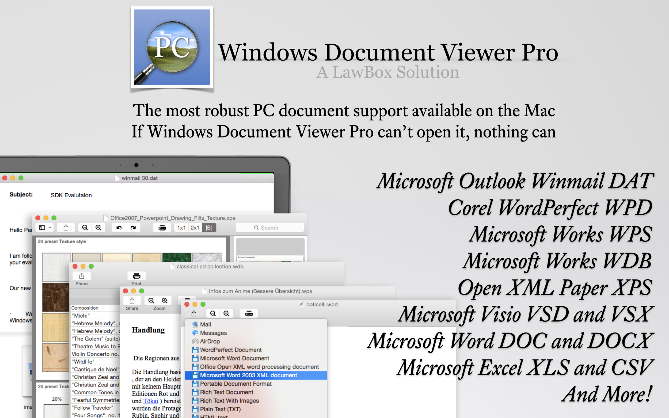The image size is (669, 418).
Task: Zoom out in boticelli.wpd window
Action: click(x=213, y=313)
